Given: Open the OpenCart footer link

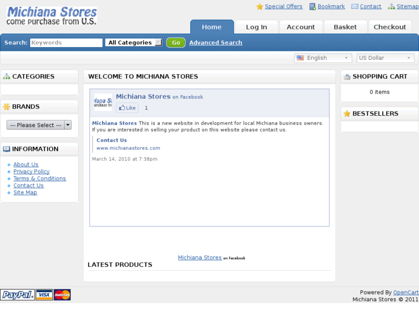Looking at the screenshot, I should 406,292.
